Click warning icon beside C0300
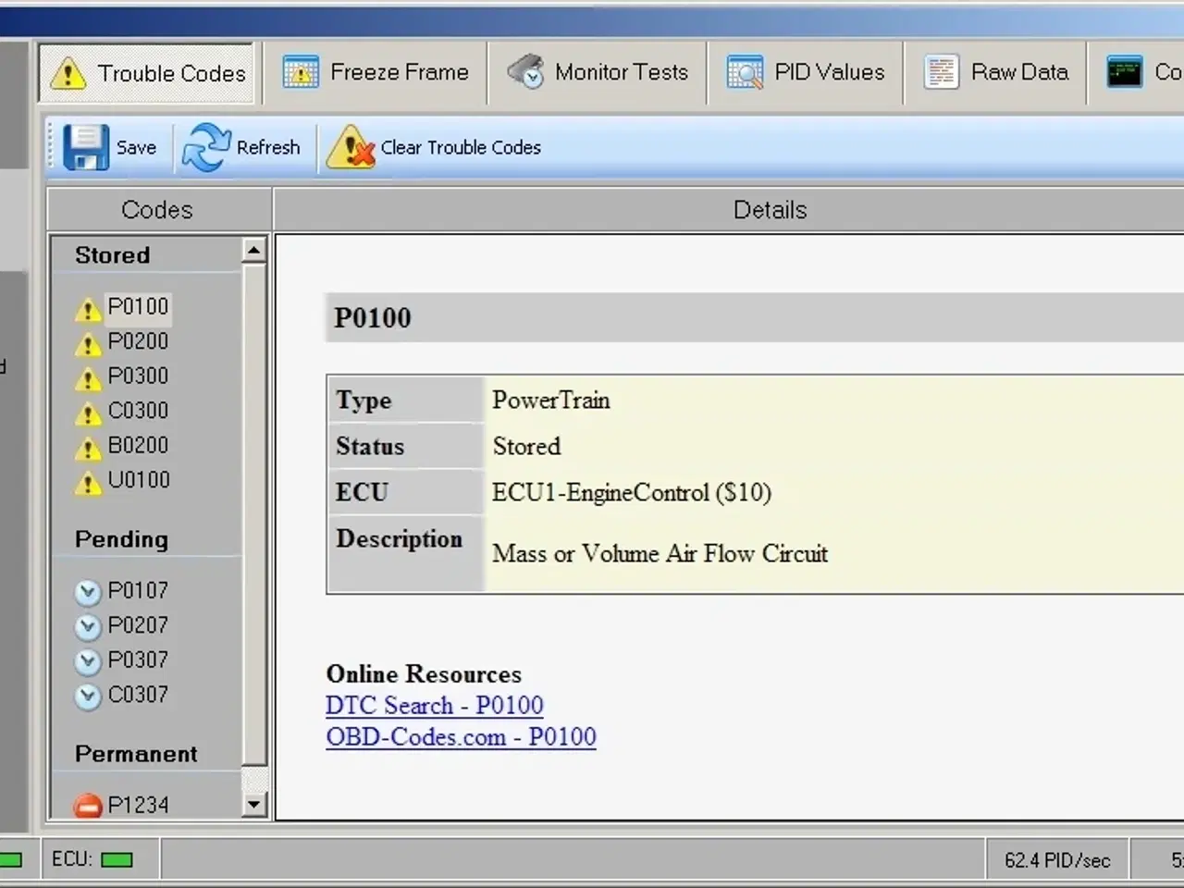Viewport: 1184px width, 888px height. [x=88, y=413]
